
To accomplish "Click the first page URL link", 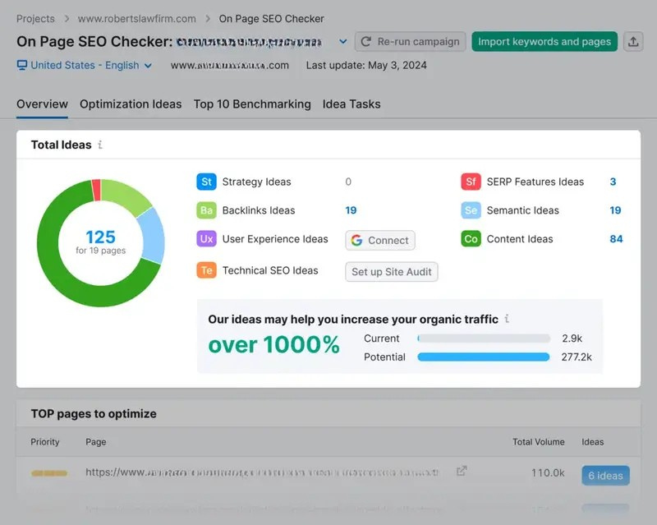I will point(262,472).
